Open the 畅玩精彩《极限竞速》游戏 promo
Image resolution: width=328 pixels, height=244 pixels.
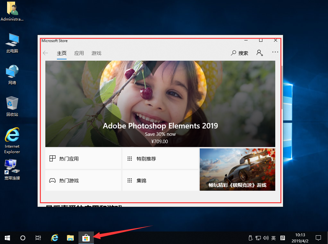(237, 170)
